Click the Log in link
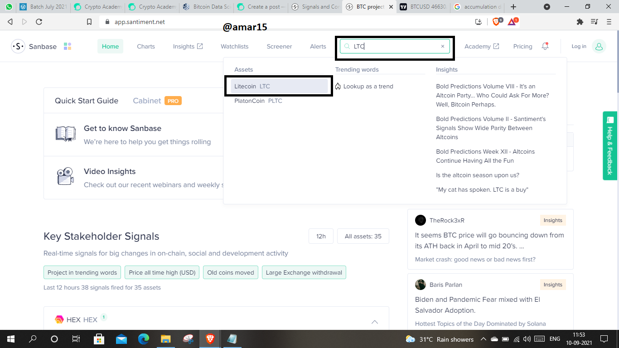The width and height of the screenshot is (619, 348). click(x=579, y=46)
